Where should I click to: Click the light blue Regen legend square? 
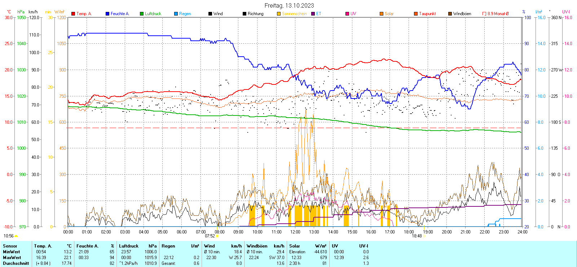[176, 14]
